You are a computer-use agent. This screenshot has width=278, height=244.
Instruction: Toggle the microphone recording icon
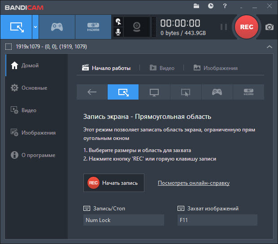coord(118,32)
